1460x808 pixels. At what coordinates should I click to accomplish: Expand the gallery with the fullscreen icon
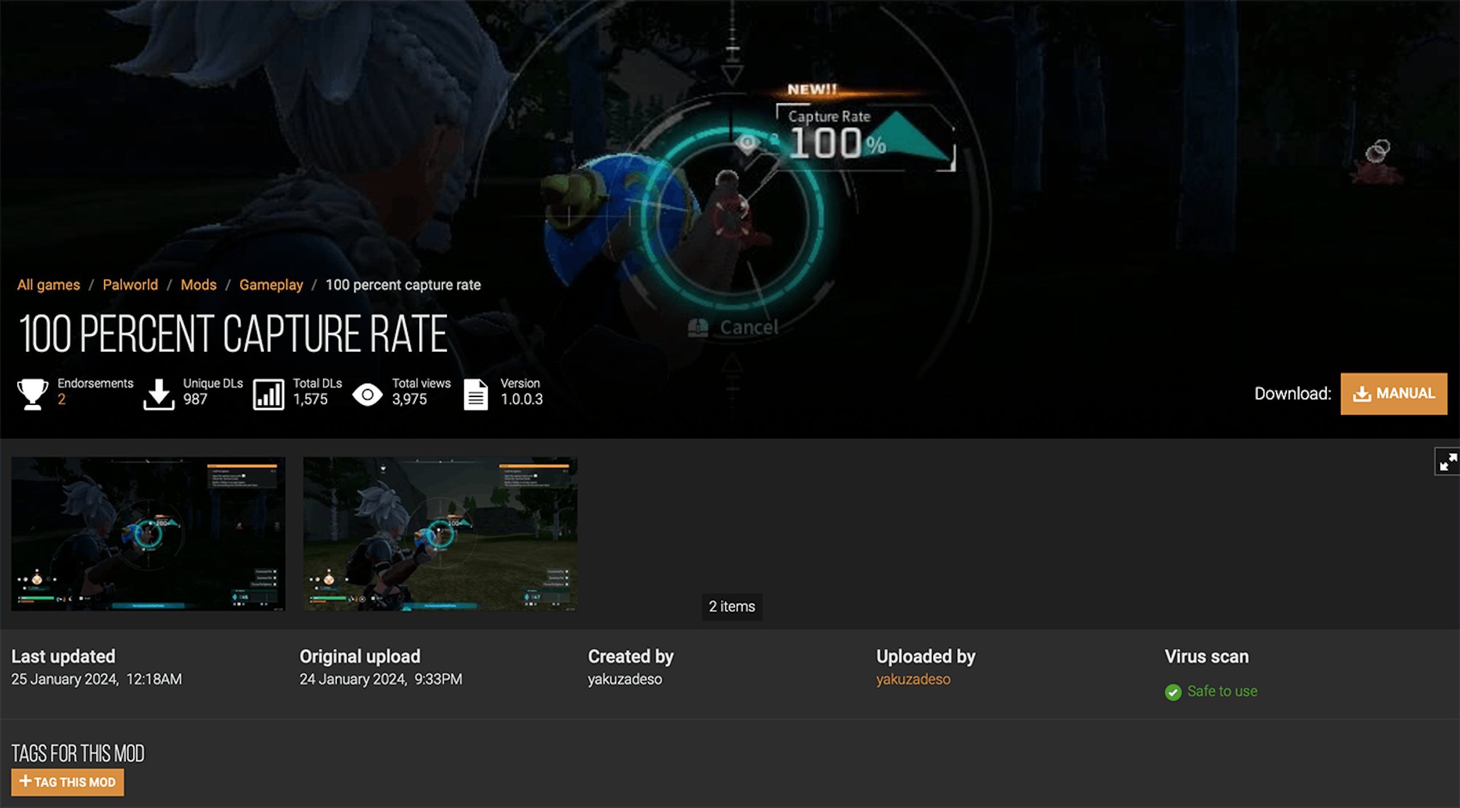coord(1447,461)
